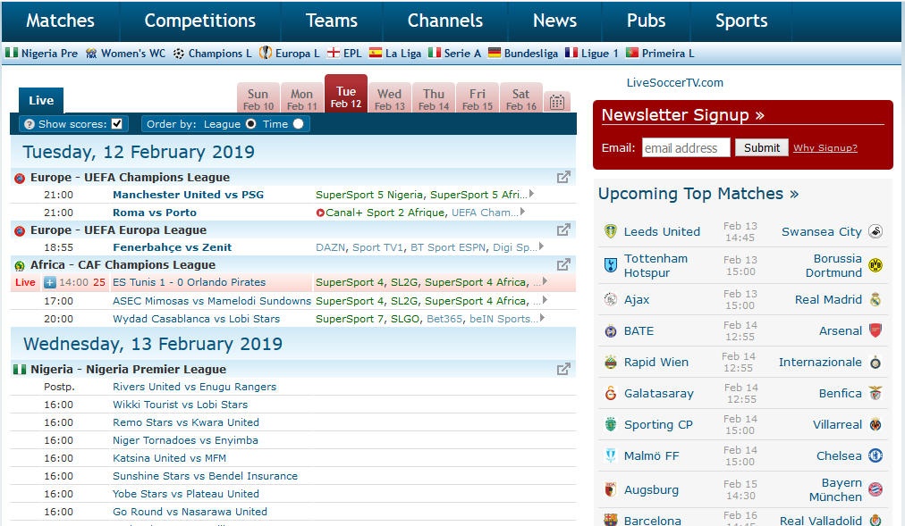The height and width of the screenshot is (526, 905).
Task: Select the Leeds United club crest
Action: tap(611, 230)
